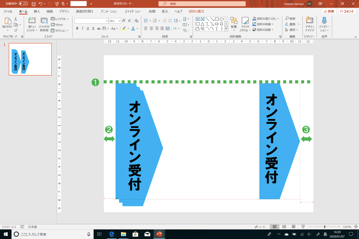
Task: Select the slide 1 thumbnail
Action: point(30,59)
